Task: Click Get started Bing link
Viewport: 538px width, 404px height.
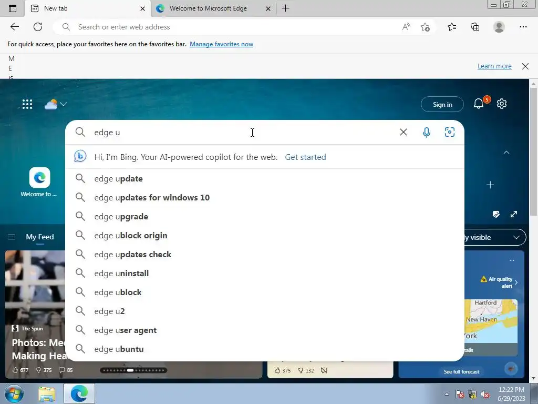Action: [x=305, y=157]
